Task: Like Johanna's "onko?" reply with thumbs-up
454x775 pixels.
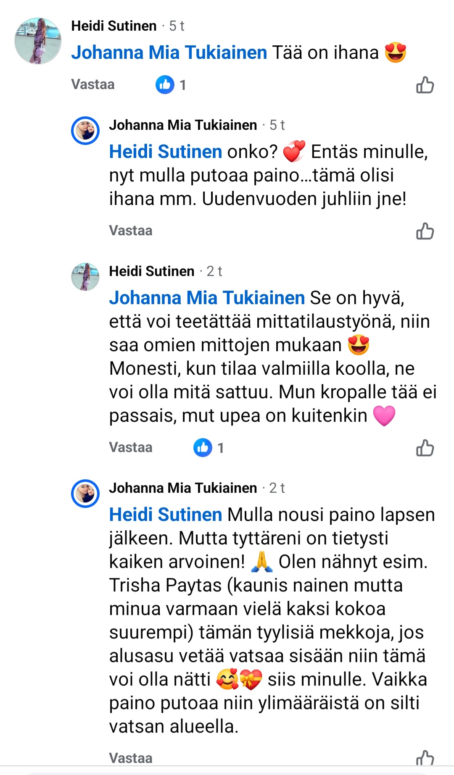Action: pyautogui.click(x=425, y=231)
